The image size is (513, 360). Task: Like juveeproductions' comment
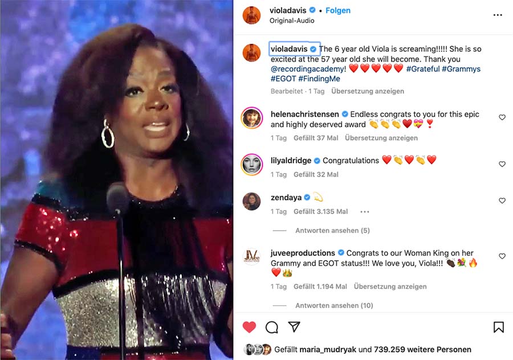tap(502, 256)
